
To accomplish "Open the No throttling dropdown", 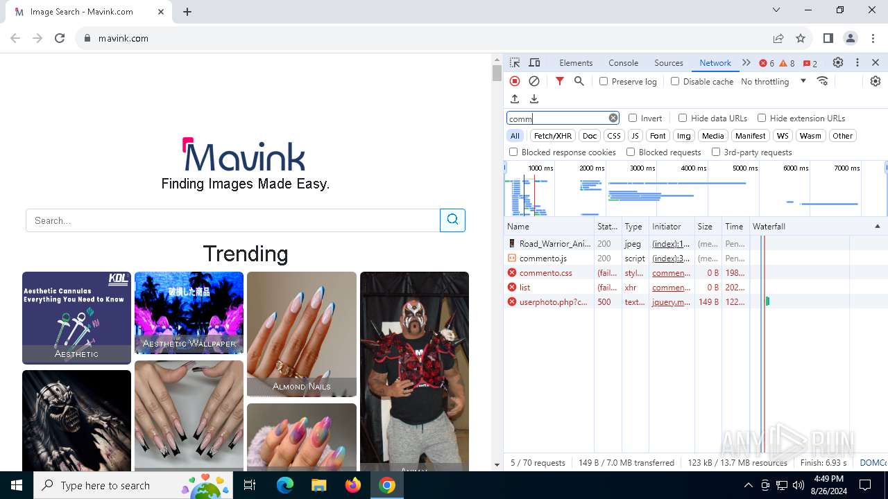I will coord(774,81).
